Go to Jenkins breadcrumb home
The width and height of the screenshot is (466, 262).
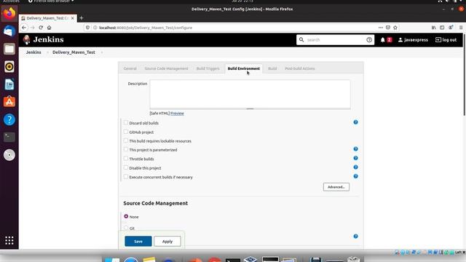pyautogui.click(x=33, y=52)
